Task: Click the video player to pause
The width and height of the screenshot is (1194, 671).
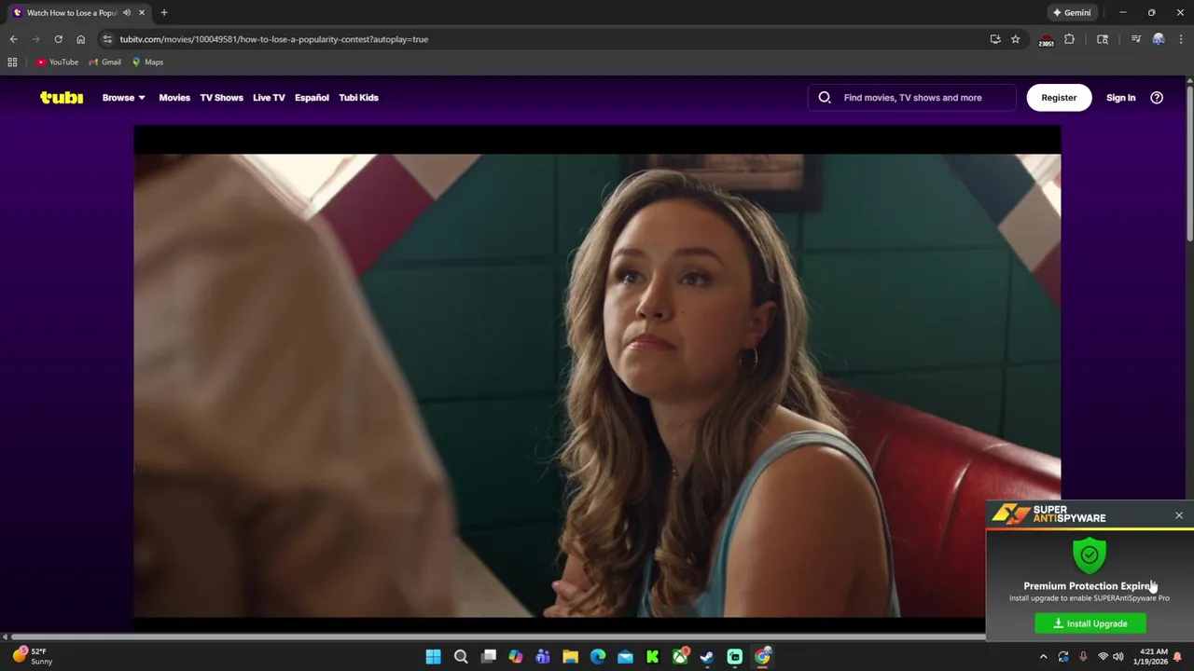Action: coord(597,373)
